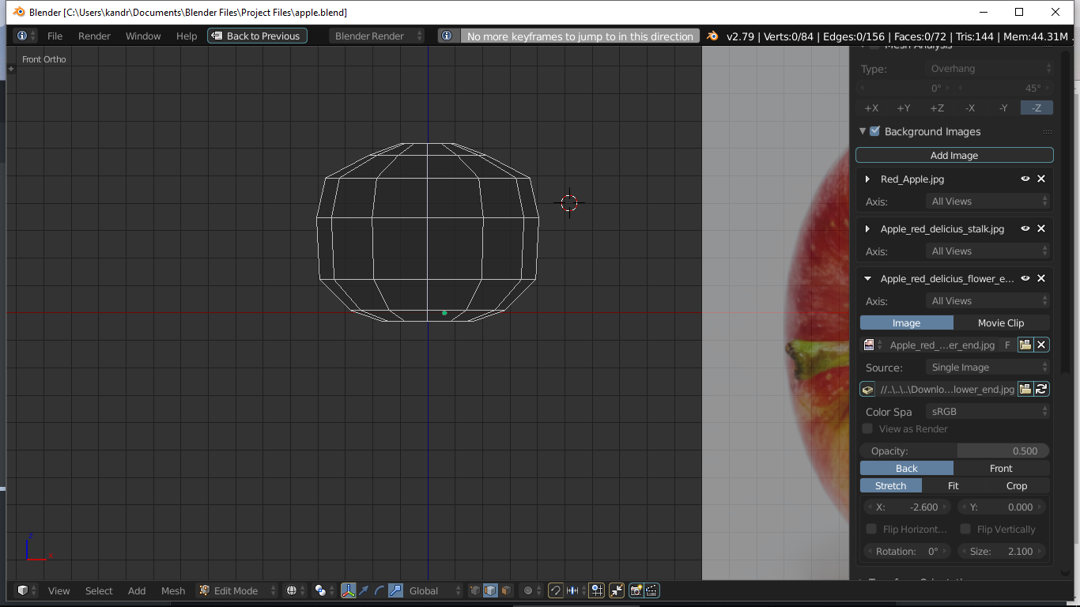
Task: Open the File menu
Action: point(55,36)
